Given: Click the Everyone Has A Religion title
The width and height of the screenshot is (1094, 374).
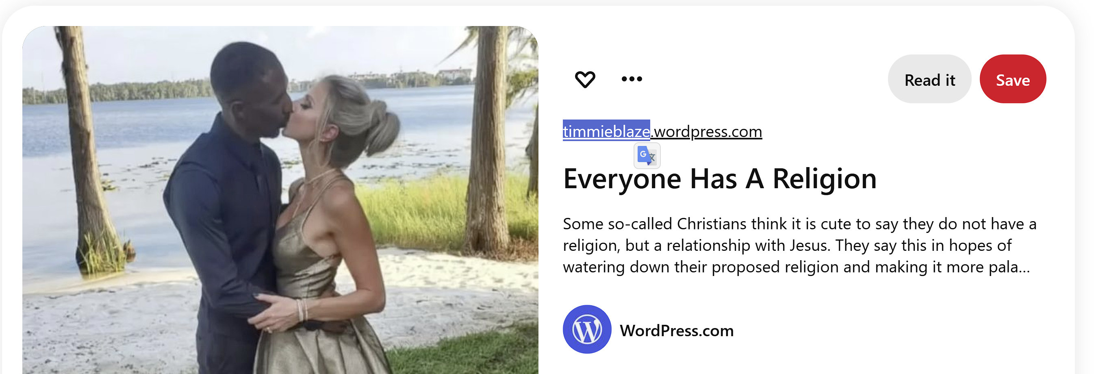Looking at the screenshot, I should (720, 178).
